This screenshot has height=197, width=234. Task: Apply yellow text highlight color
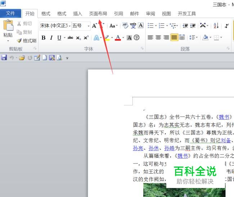[107, 37]
